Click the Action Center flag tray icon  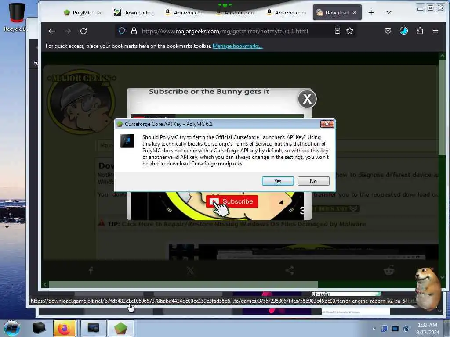384,329
